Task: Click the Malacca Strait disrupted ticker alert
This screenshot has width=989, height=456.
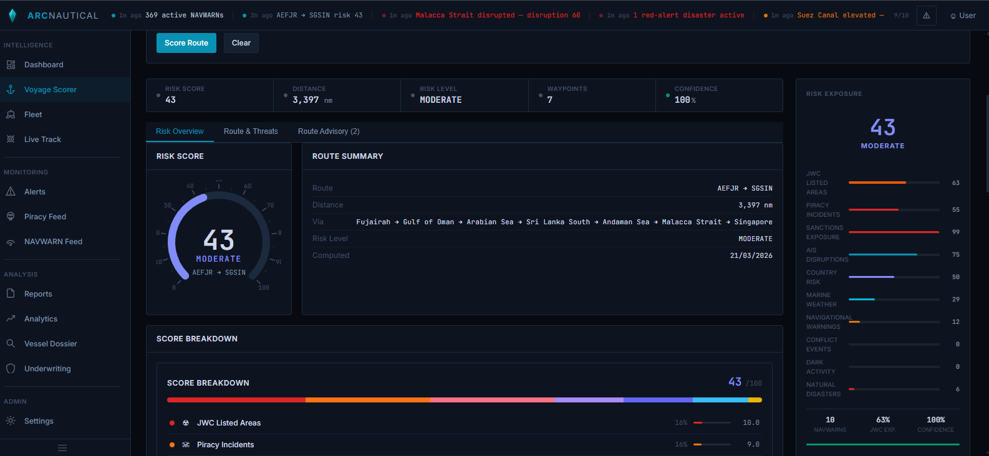Action: (481, 16)
